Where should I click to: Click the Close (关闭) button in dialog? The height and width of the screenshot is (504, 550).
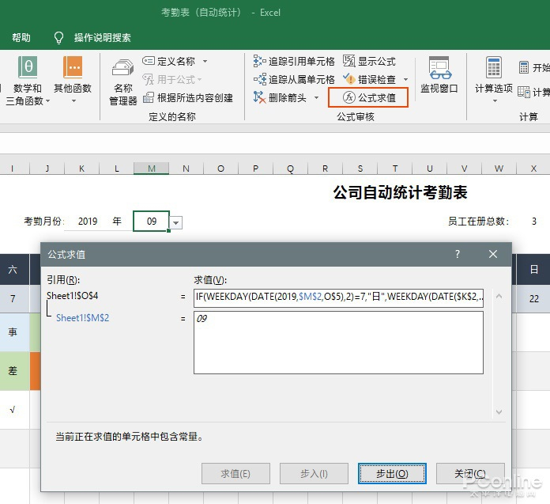(470, 473)
